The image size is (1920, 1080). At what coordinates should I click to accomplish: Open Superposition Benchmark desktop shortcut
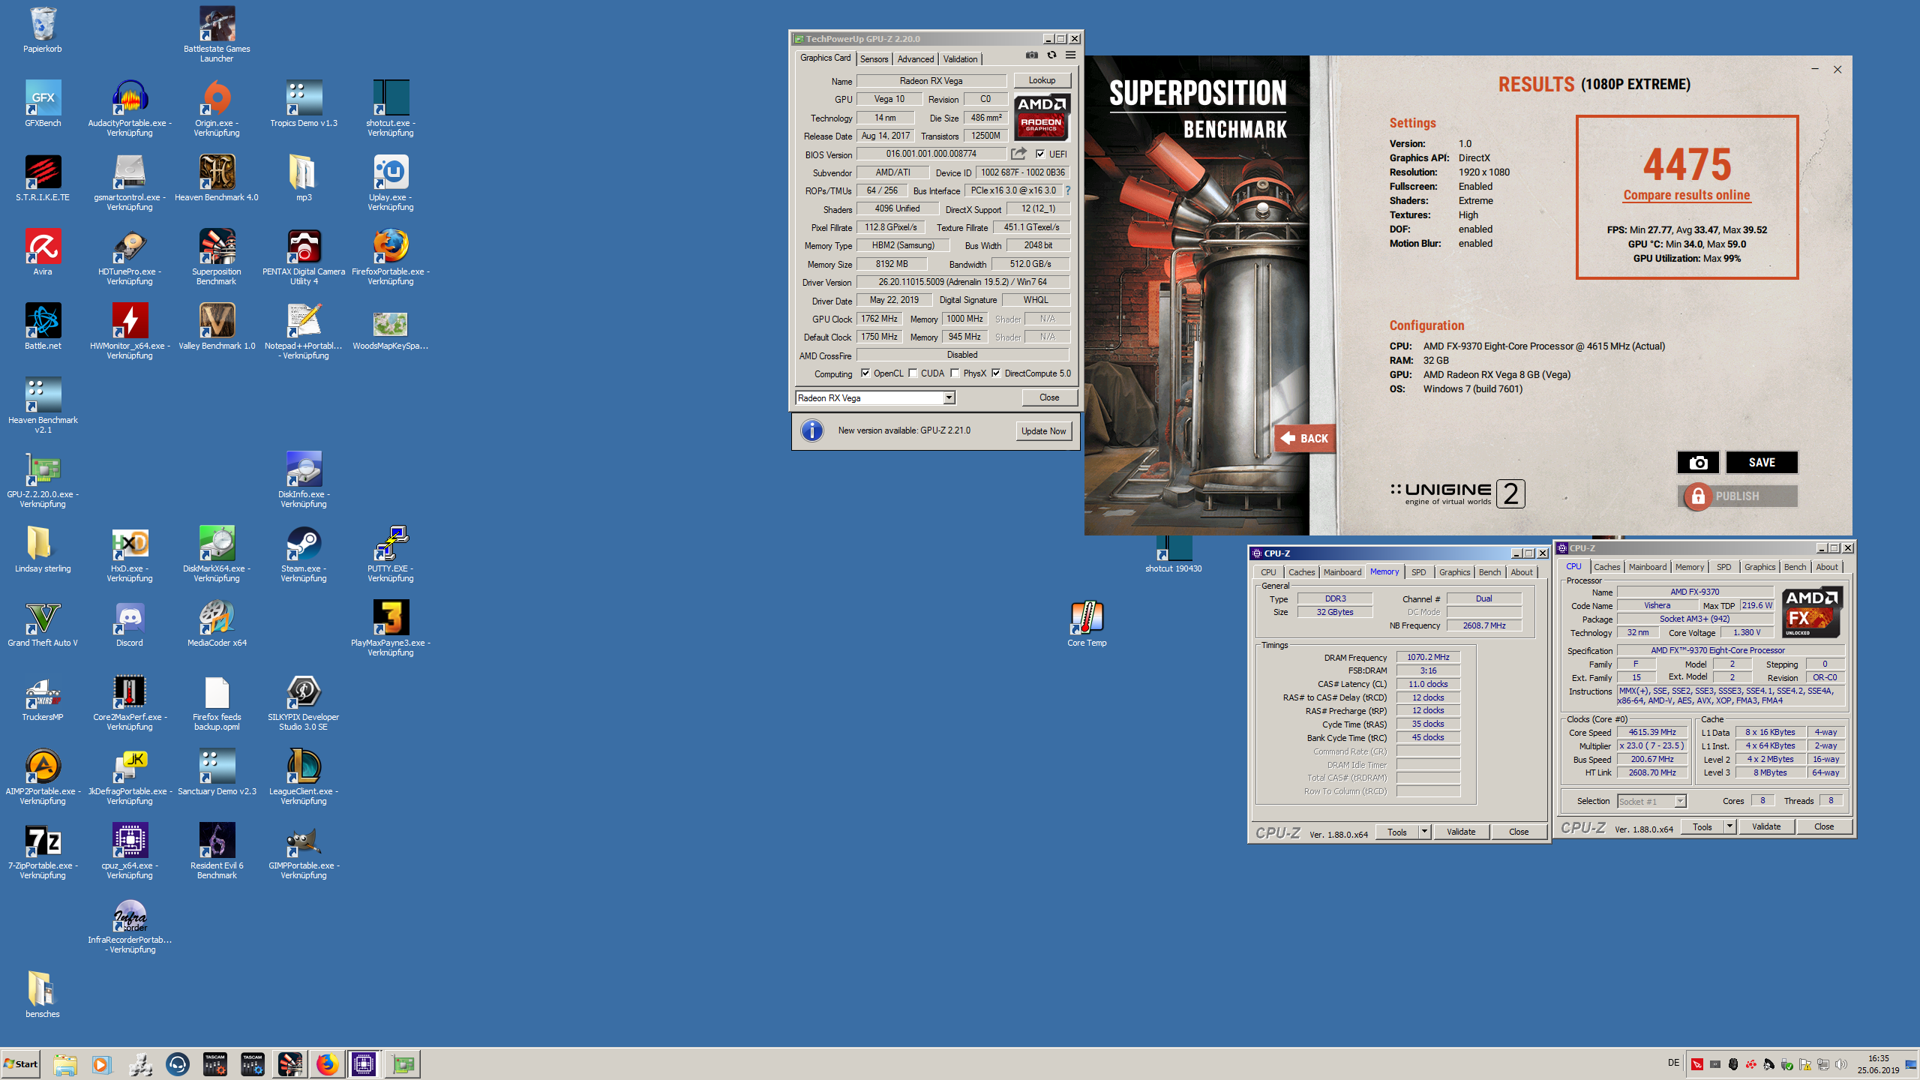[x=217, y=257]
